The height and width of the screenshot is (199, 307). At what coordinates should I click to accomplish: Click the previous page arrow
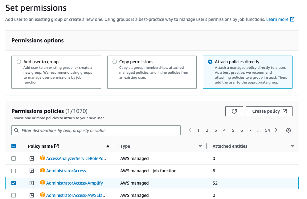pos(190,130)
